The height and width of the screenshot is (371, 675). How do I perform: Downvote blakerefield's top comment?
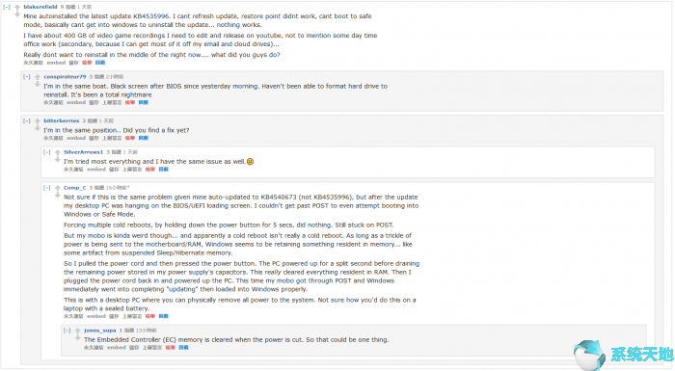pyautogui.click(x=17, y=15)
